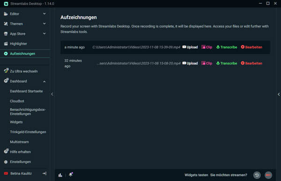Expand the App Store submenu chevron

(x=44, y=34)
